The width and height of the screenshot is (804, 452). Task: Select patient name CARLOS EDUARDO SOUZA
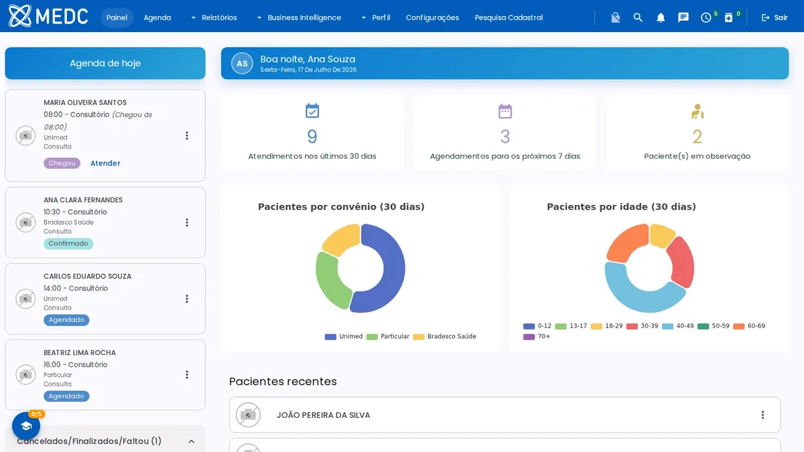tap(87, 277)
